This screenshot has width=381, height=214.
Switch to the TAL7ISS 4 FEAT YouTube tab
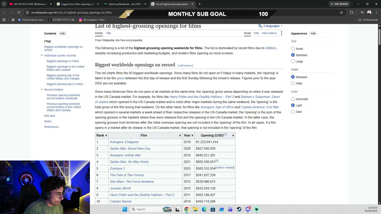click(30, 4)
